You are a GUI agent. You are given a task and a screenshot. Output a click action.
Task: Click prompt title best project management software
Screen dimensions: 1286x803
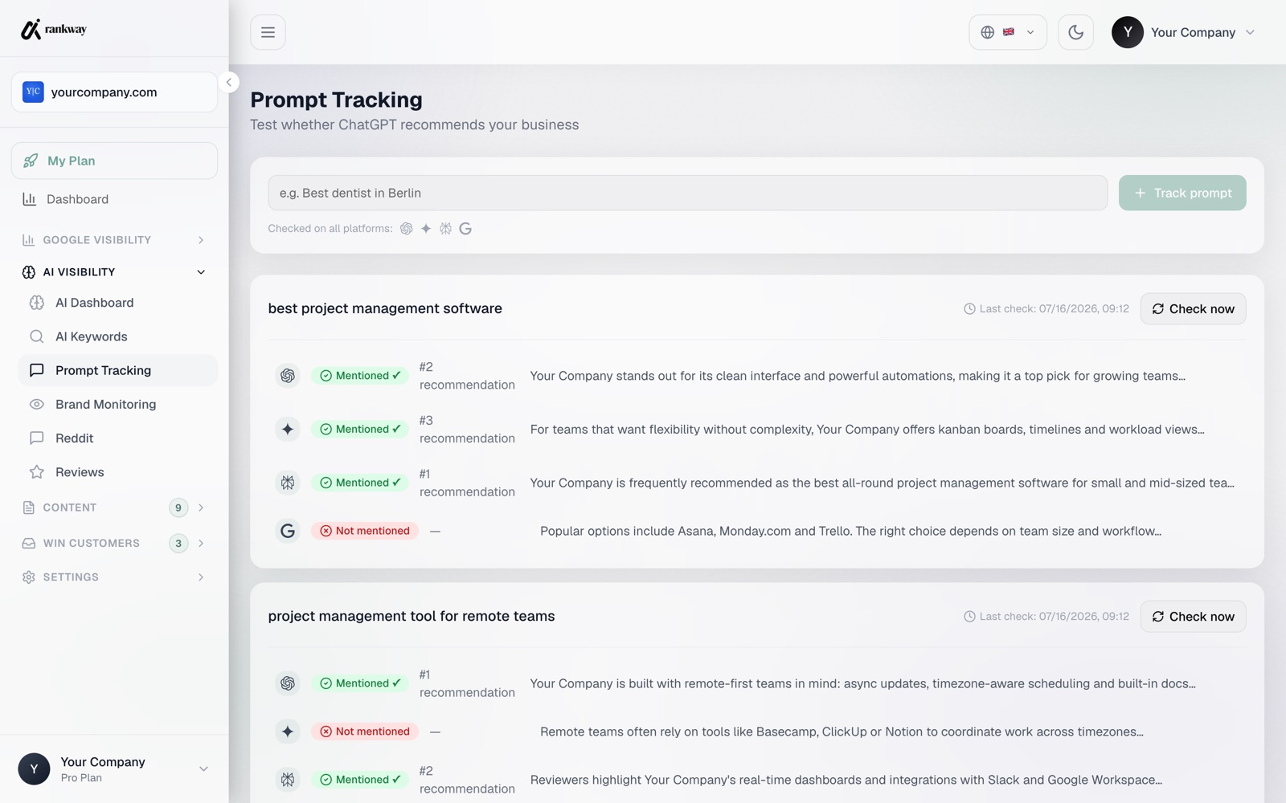click(x=385, y=308)
